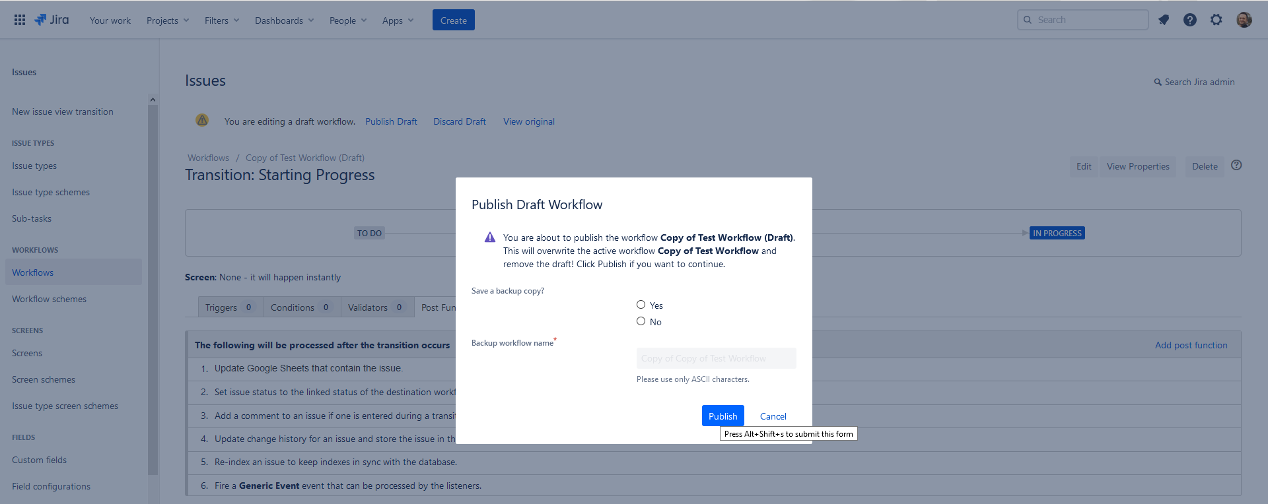This screenshot has width=1268, height=504.
Task: Expand the Dashboards dropdown
Action: [284, 20]
